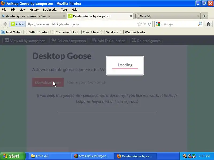Open the Windows bookmark
Screen dimensions: 214x160
(x=109, y=32)
